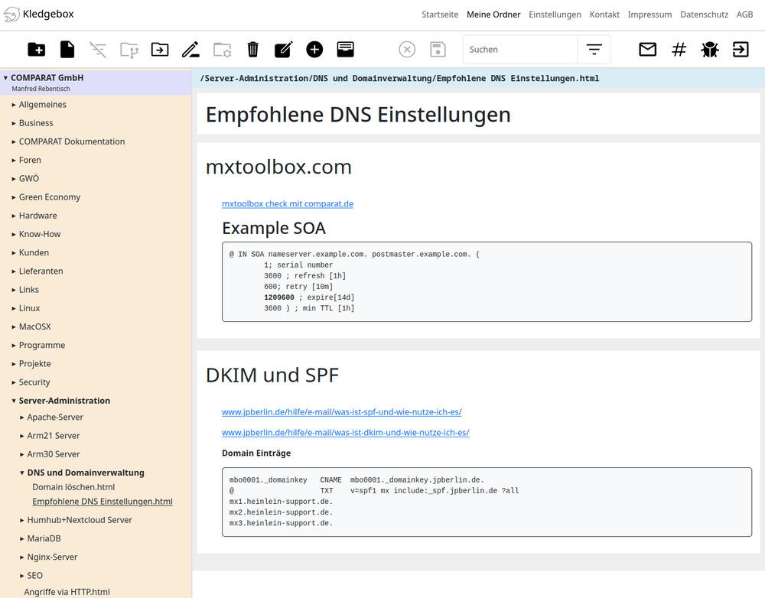Expand the Linux folder

coord(14,308)
